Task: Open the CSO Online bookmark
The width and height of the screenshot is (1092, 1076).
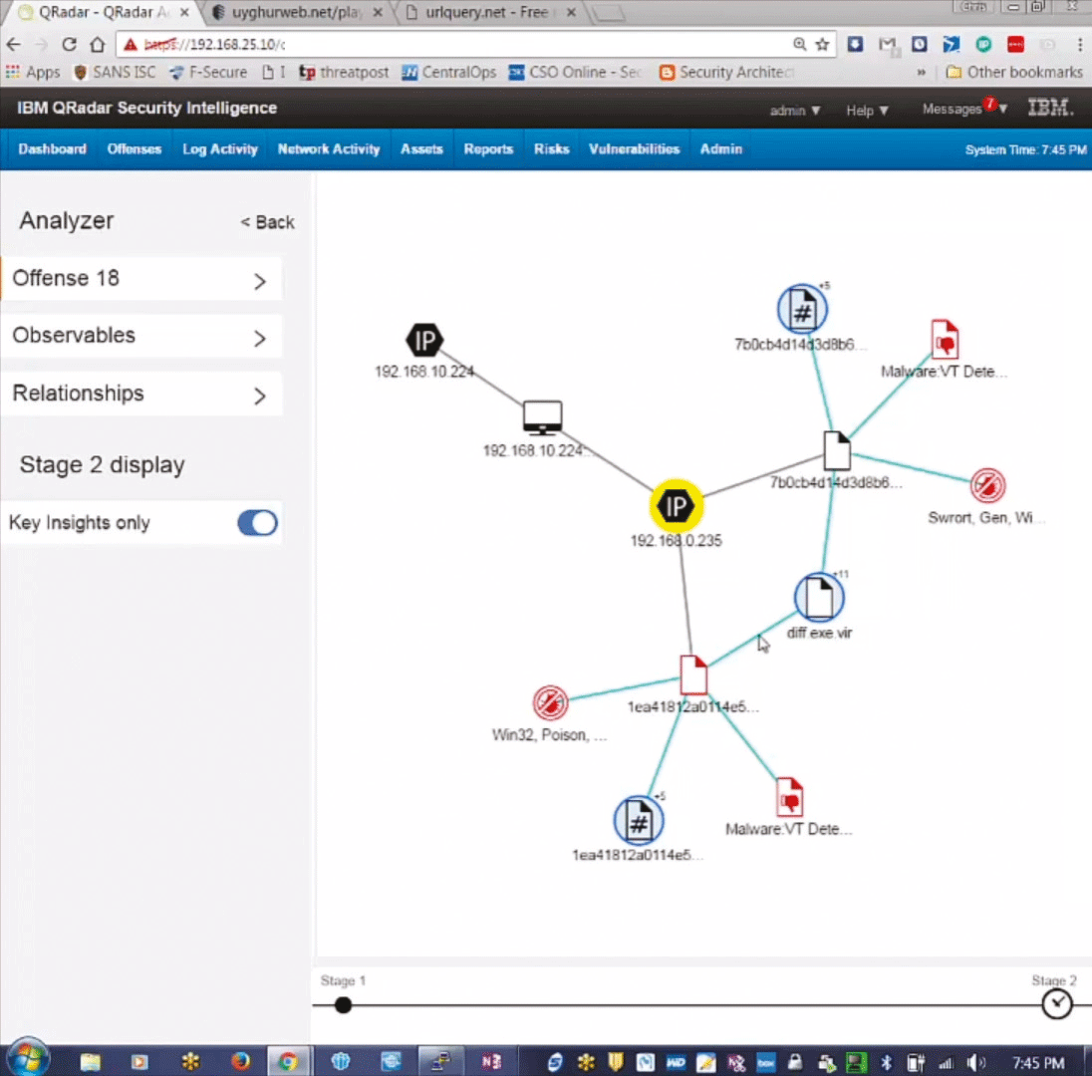Action: click(575, 73)
